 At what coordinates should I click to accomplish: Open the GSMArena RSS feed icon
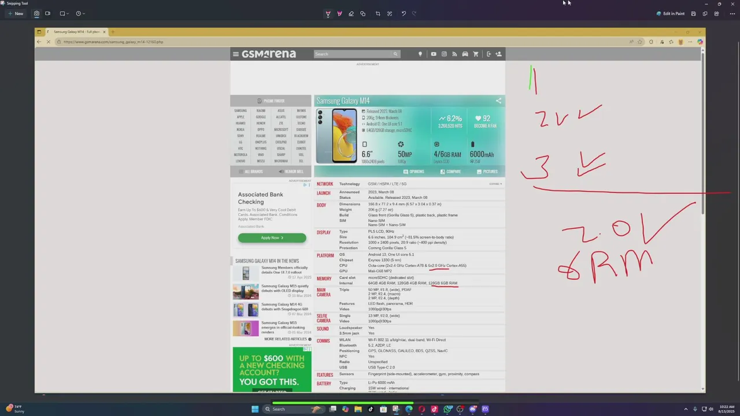(x=454, y=54)
